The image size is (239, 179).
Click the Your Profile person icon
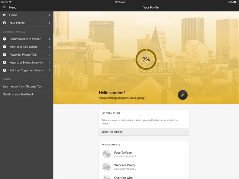pos(4,23)
